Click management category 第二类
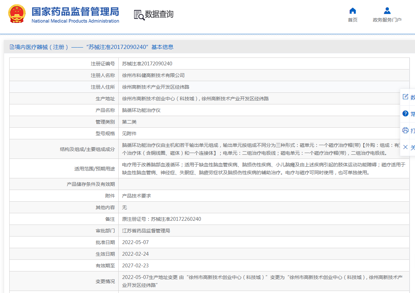This screenshot has height=293, width=415. (x=129, y=122)
